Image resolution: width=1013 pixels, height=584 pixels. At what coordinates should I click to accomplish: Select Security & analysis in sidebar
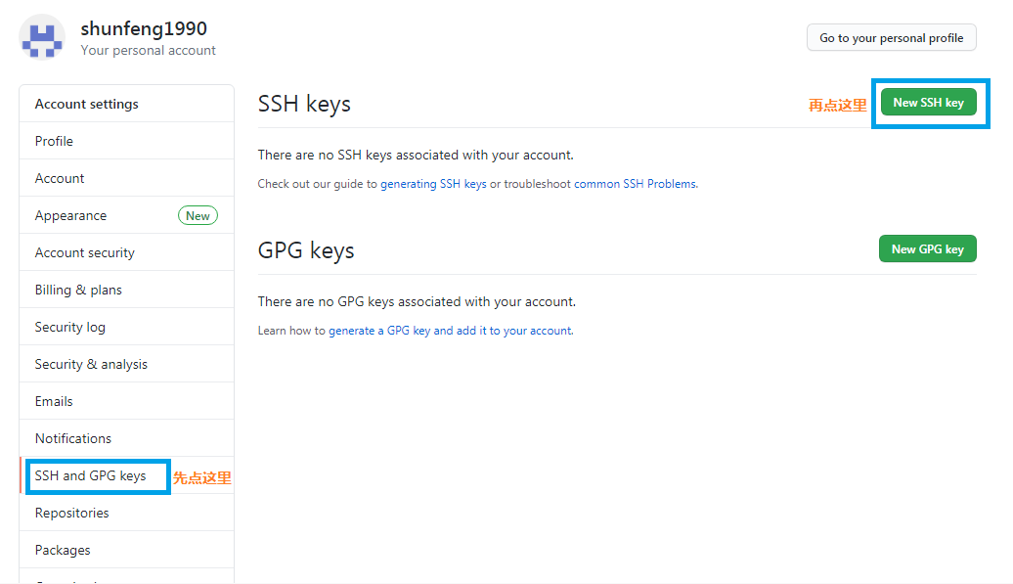coord(91,364)
